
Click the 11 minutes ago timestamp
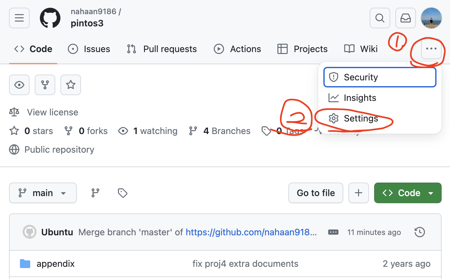[x=374, y=232]
